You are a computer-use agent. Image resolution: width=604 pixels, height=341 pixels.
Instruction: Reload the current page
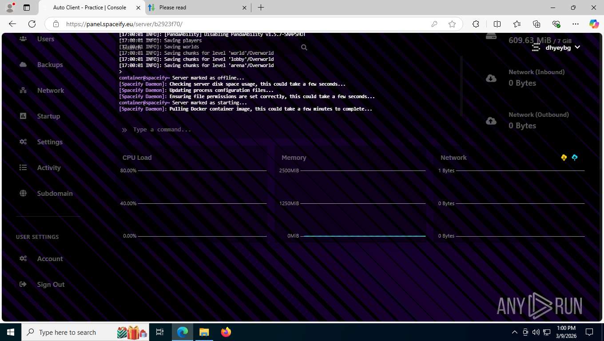click(32, 24)
